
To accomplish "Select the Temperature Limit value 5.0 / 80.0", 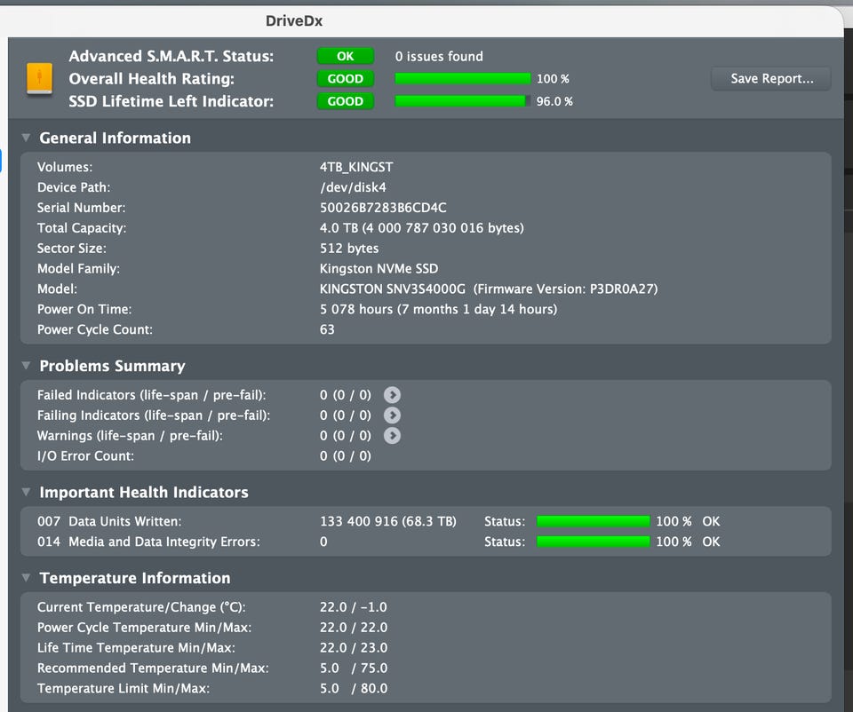I will click(x=354, y=688).
